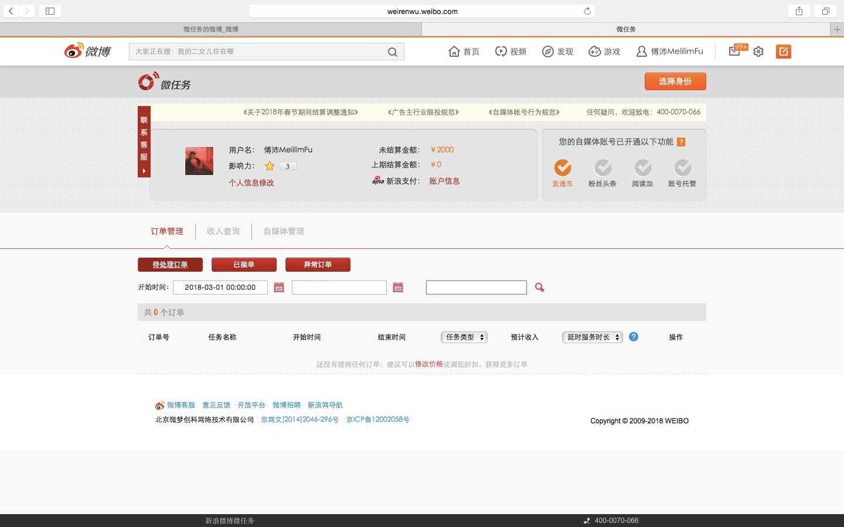
Task: Open 京ICP备12002058号 link
Action: pyautogui.click(x=377, y=420)
